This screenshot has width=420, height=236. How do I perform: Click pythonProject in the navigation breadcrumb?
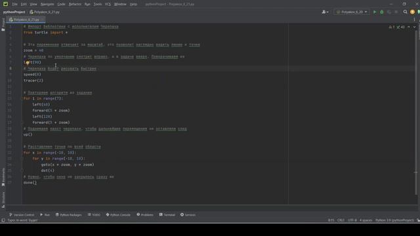coord(14,12)
